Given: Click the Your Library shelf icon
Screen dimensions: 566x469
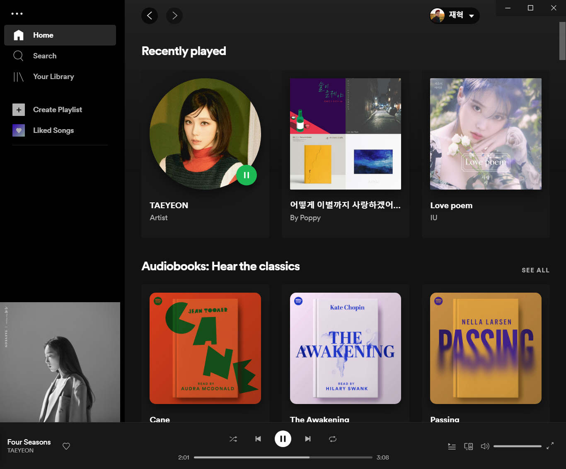Looking at the screenshot, I should point(19,77).
